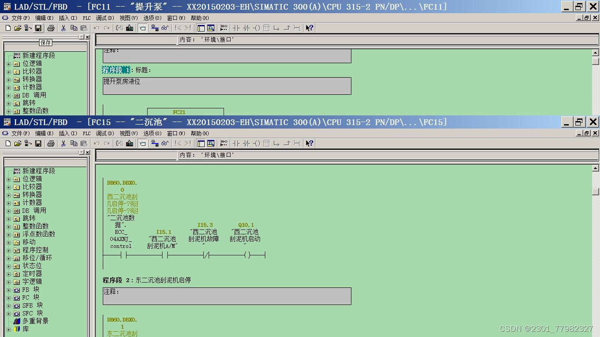Select the Q10.1 output coil in FC15
Screen dimensions: 600x337
(x=248, y=255)
